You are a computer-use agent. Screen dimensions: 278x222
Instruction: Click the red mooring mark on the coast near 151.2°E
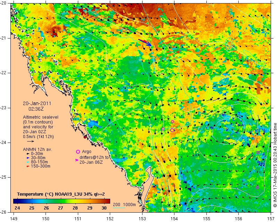pos(85,137)
